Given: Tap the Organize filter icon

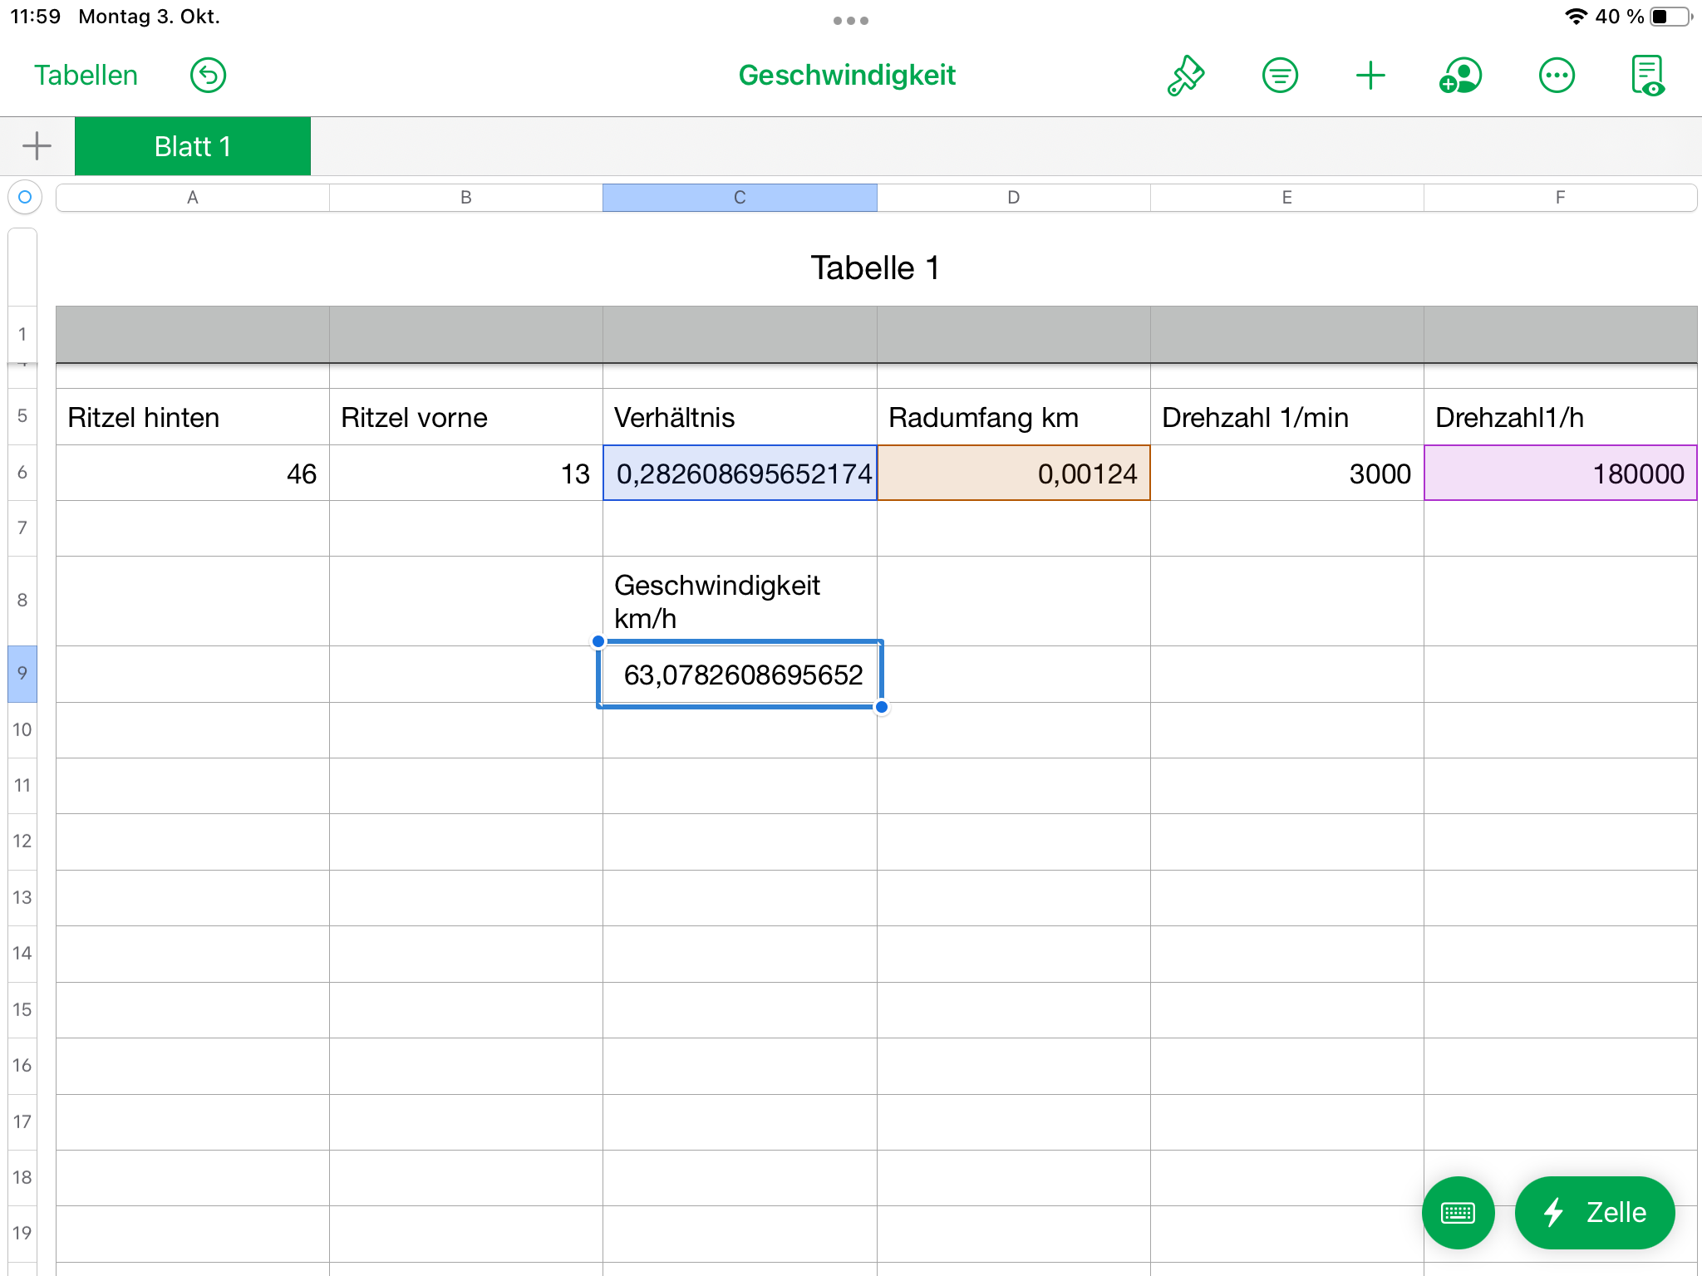Looking at the screenshot, I should click(1279, 76).
